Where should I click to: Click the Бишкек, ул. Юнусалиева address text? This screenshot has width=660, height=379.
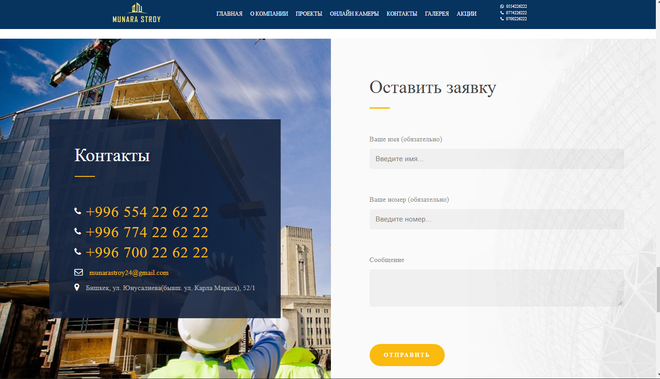tap(171, 288)
